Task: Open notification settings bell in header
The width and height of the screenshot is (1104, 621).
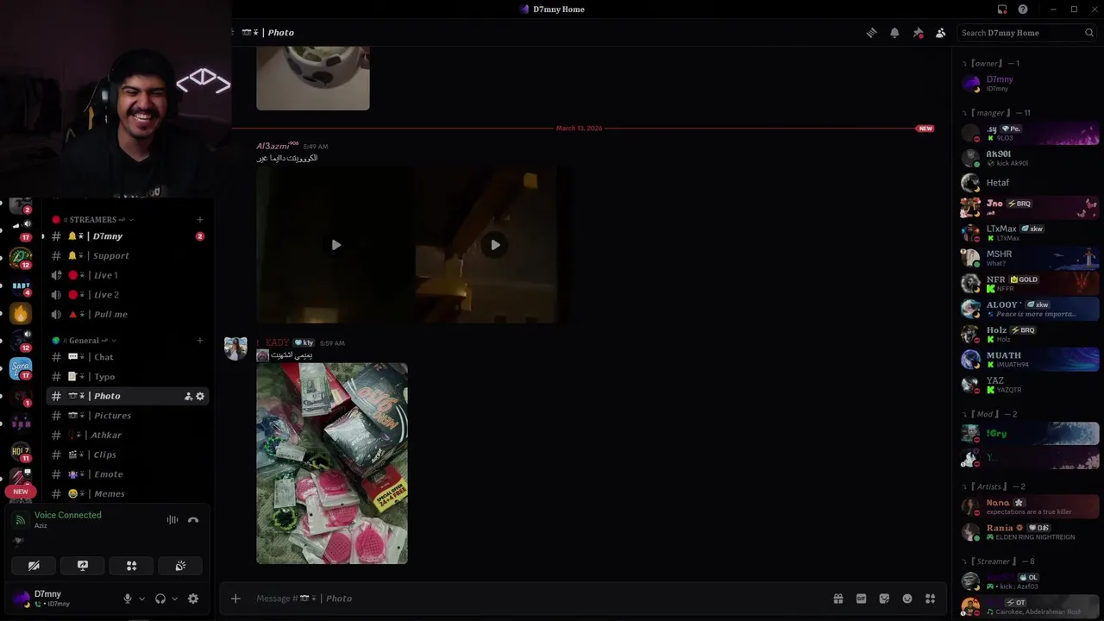Action: [x=894, y=33]
